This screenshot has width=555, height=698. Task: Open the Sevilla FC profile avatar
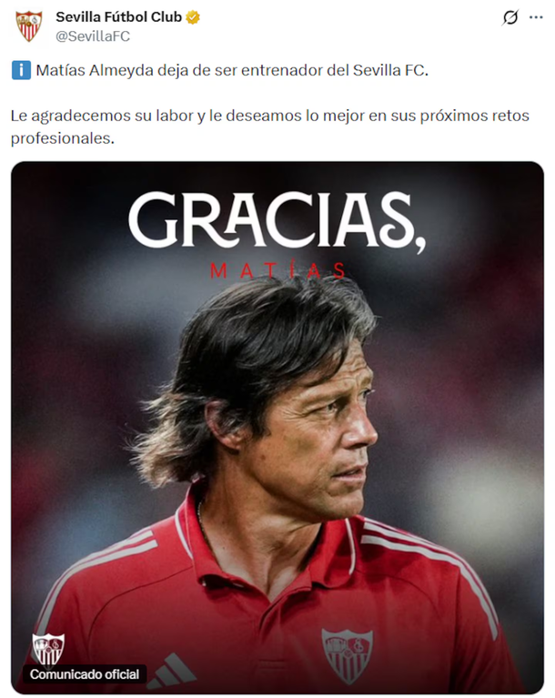pyautogui.click(x=29, y=26)
